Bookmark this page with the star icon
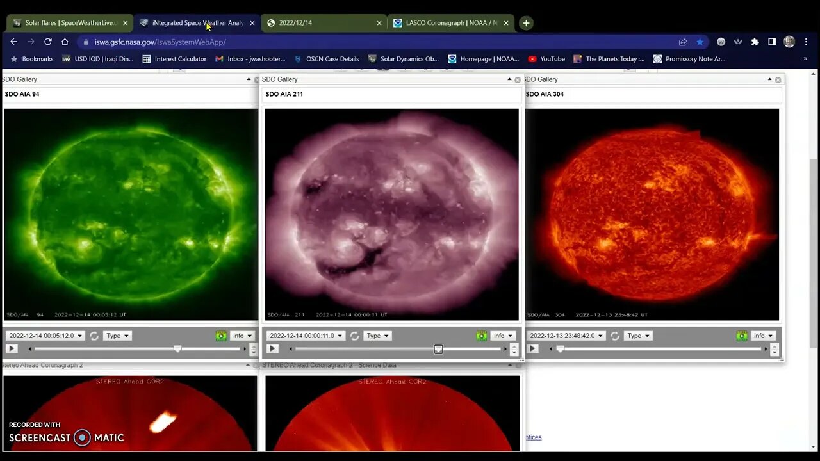 [x=700, y=42]
